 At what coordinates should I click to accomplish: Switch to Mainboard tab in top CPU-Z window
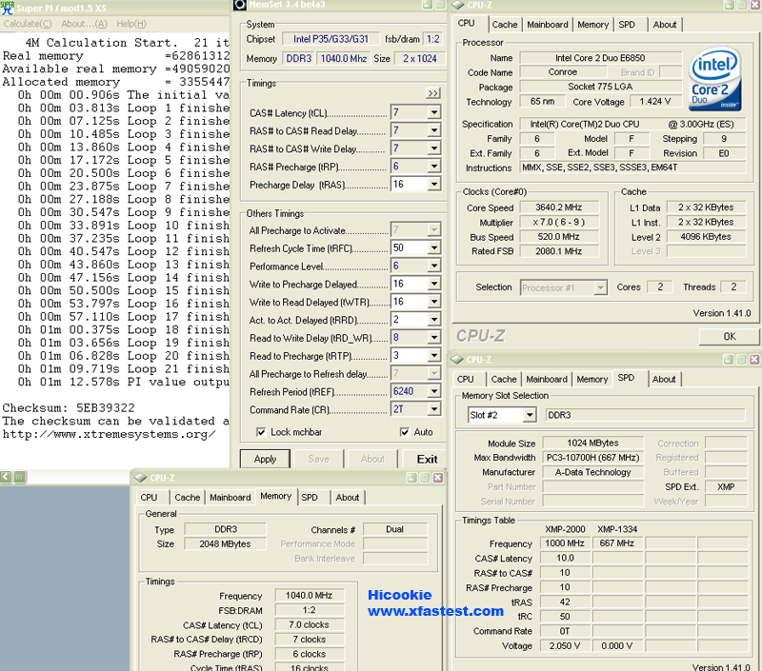(547, 25)
